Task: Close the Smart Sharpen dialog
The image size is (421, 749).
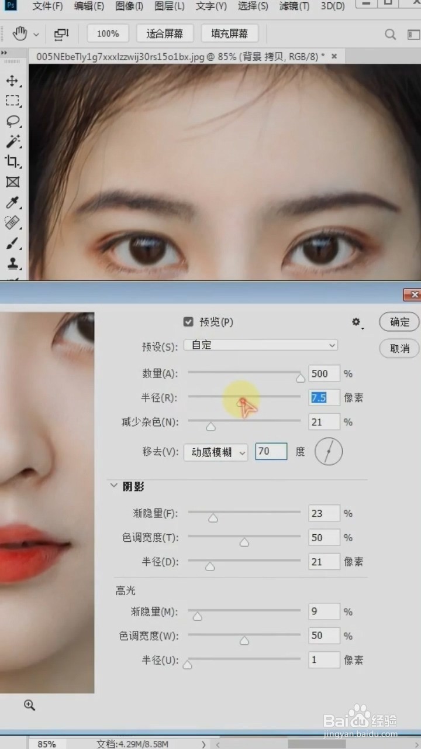Action: (412, 294)
